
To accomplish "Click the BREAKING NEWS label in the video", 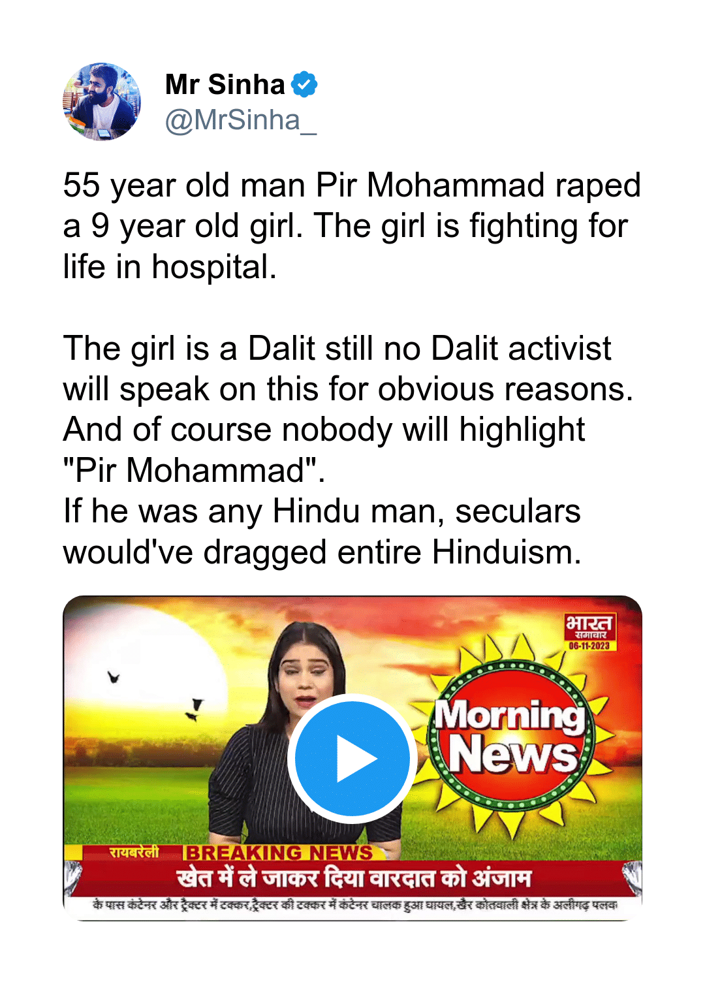I will (279, 853).
